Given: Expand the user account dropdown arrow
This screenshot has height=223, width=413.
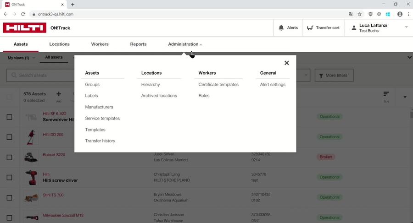Looking at the screenshot, I should coord(406,27).
